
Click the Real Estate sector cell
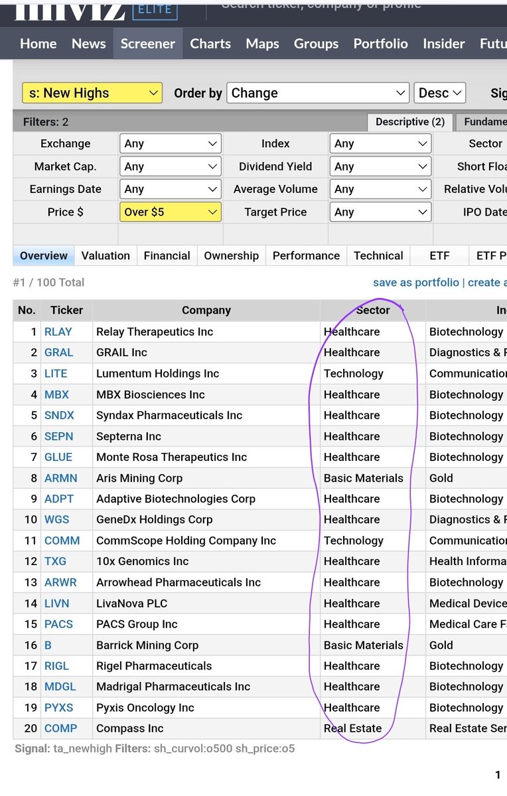[373, 728]
